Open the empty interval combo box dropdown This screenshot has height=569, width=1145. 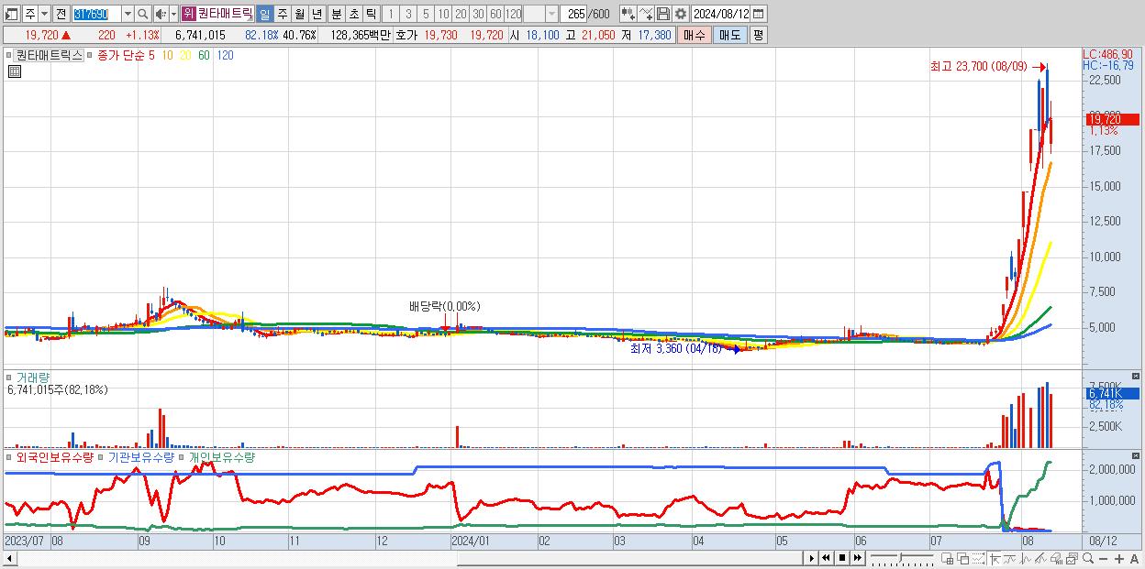pyautogui.click(x=551, y=14)
